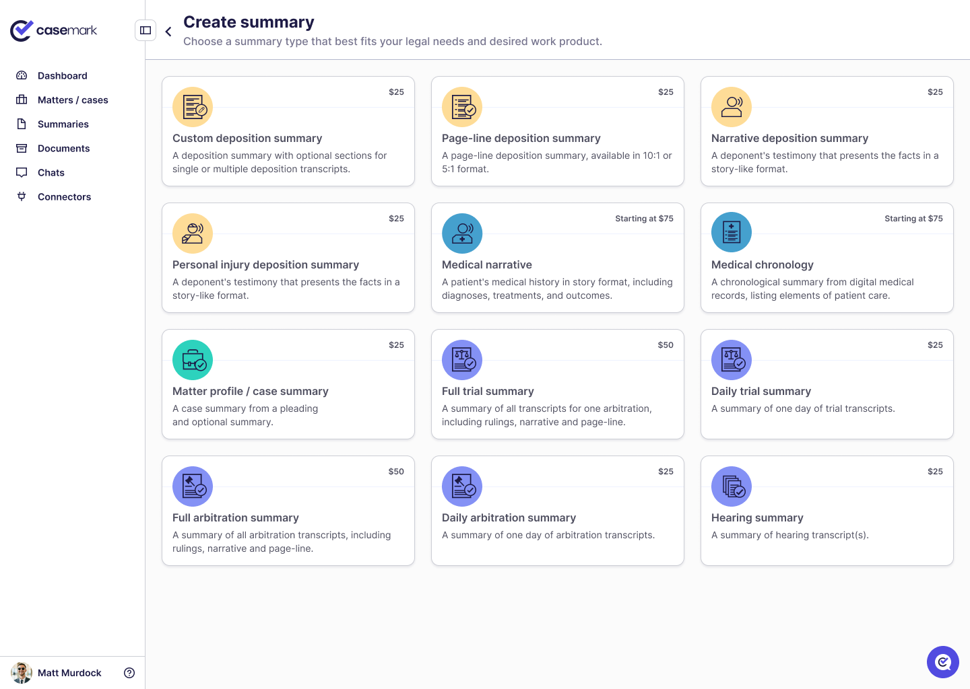This screenshot has height=689, width=970.
Task: Open the Chats section icon
Action: [22, 173]
